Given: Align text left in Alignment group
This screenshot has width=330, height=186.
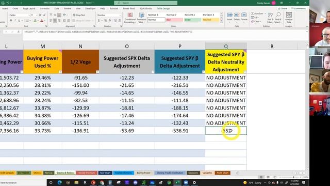Looking at the screenshot, I should point(51,21).
